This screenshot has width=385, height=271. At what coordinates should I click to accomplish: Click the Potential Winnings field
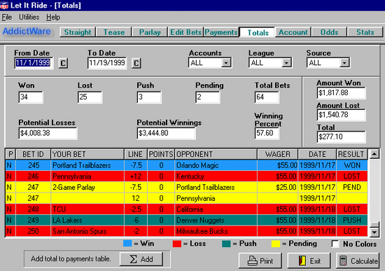coord(166,133)
